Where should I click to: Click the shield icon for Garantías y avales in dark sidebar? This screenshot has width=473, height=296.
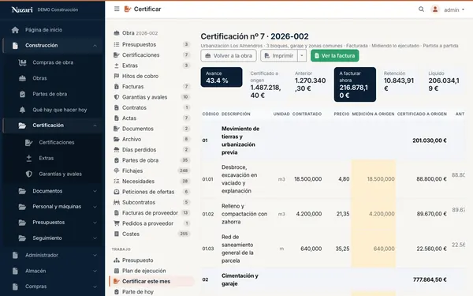[x=28, y=174]
